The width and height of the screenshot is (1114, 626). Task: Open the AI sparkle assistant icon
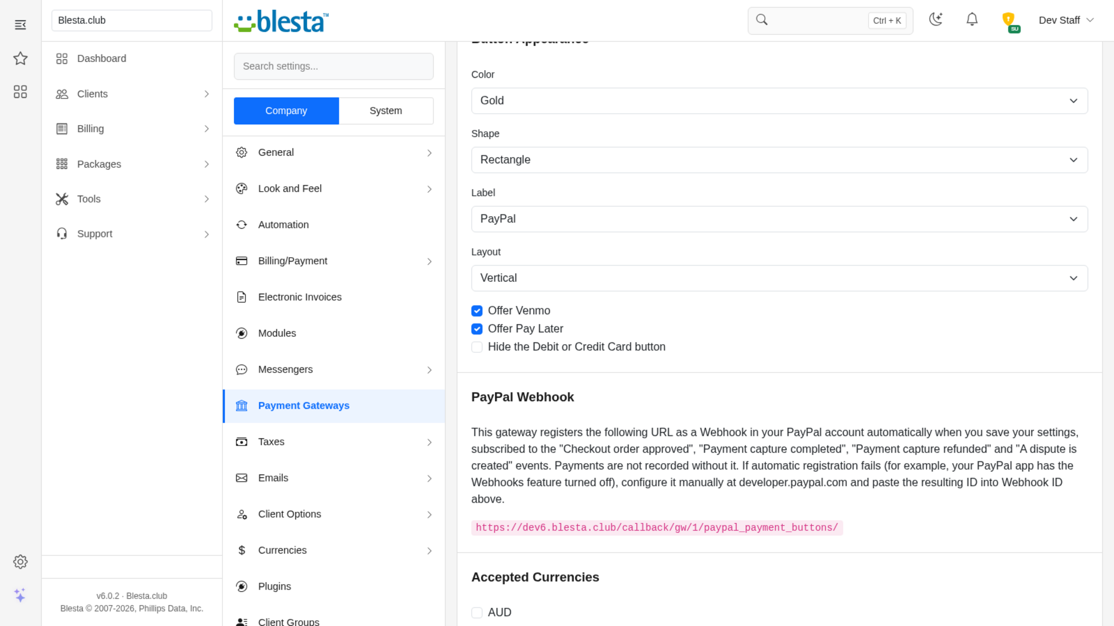[x=20, y=595]
